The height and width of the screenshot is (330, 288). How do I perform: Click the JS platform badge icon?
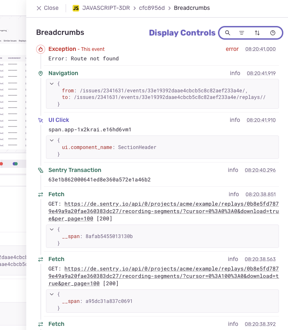[76, 8]
